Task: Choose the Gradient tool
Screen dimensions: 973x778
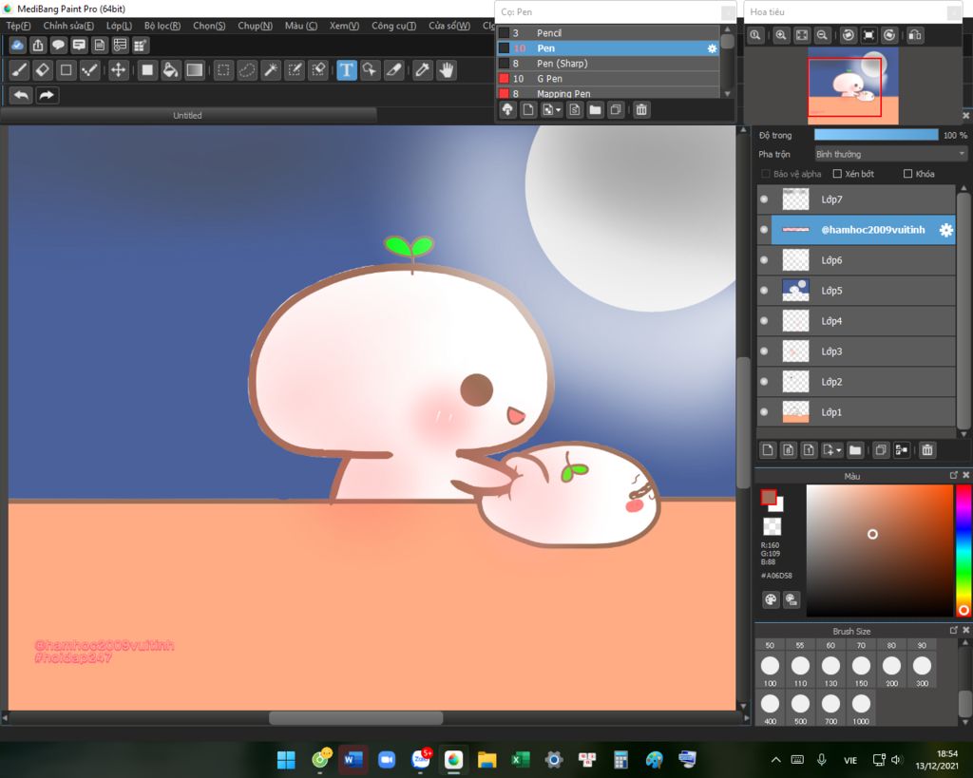Action: point(194,70)
